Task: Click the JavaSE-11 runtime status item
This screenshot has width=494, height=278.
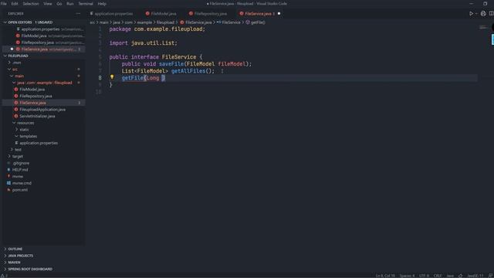Action: point(475,276)
